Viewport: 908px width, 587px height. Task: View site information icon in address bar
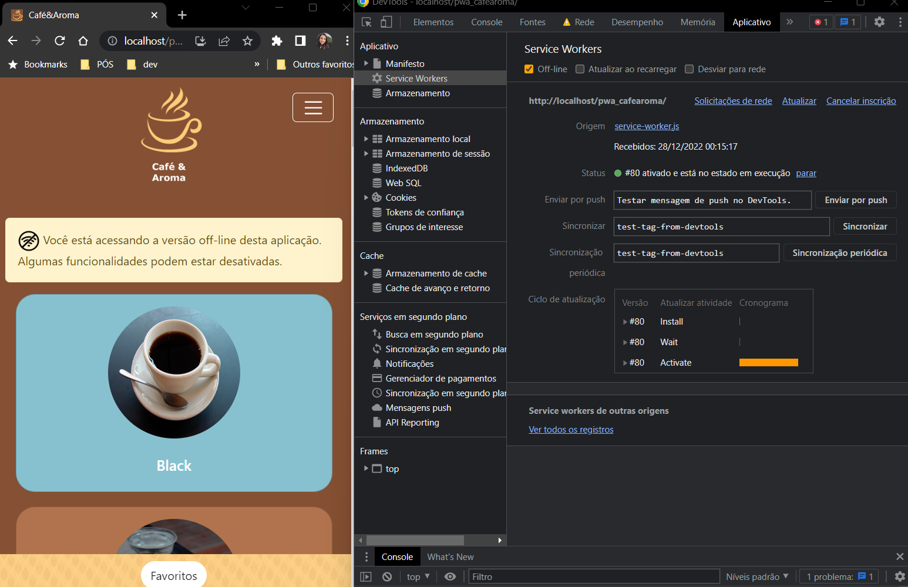(x=112, y=41)
